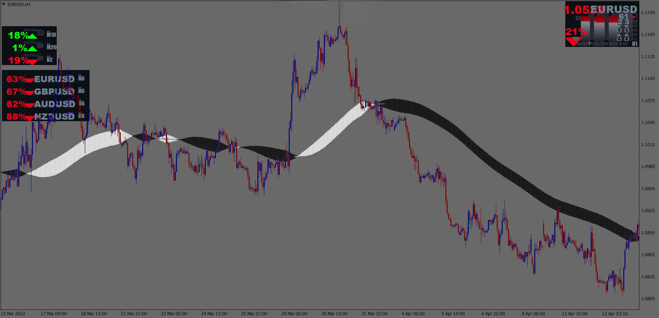Screen dimensions: 659x318
Task: Click the 67% value for GBPUSD
Action: coord(16,92)
